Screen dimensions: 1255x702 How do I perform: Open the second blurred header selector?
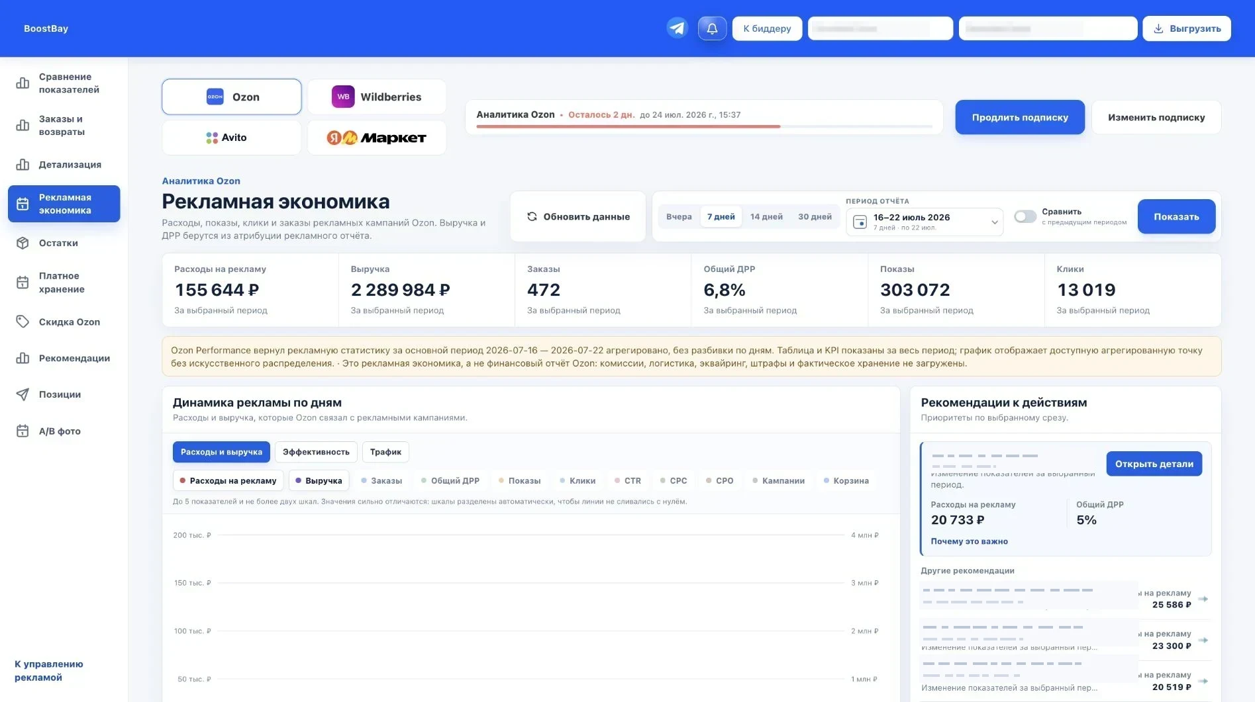[x=1048, y=28]
